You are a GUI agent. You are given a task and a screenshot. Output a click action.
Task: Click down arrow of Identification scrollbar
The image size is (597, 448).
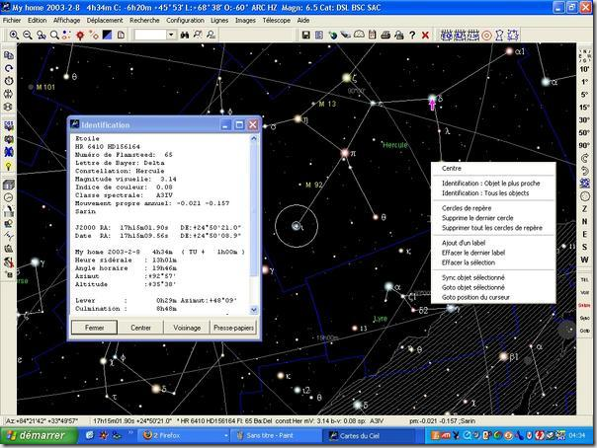pos(254,310)
